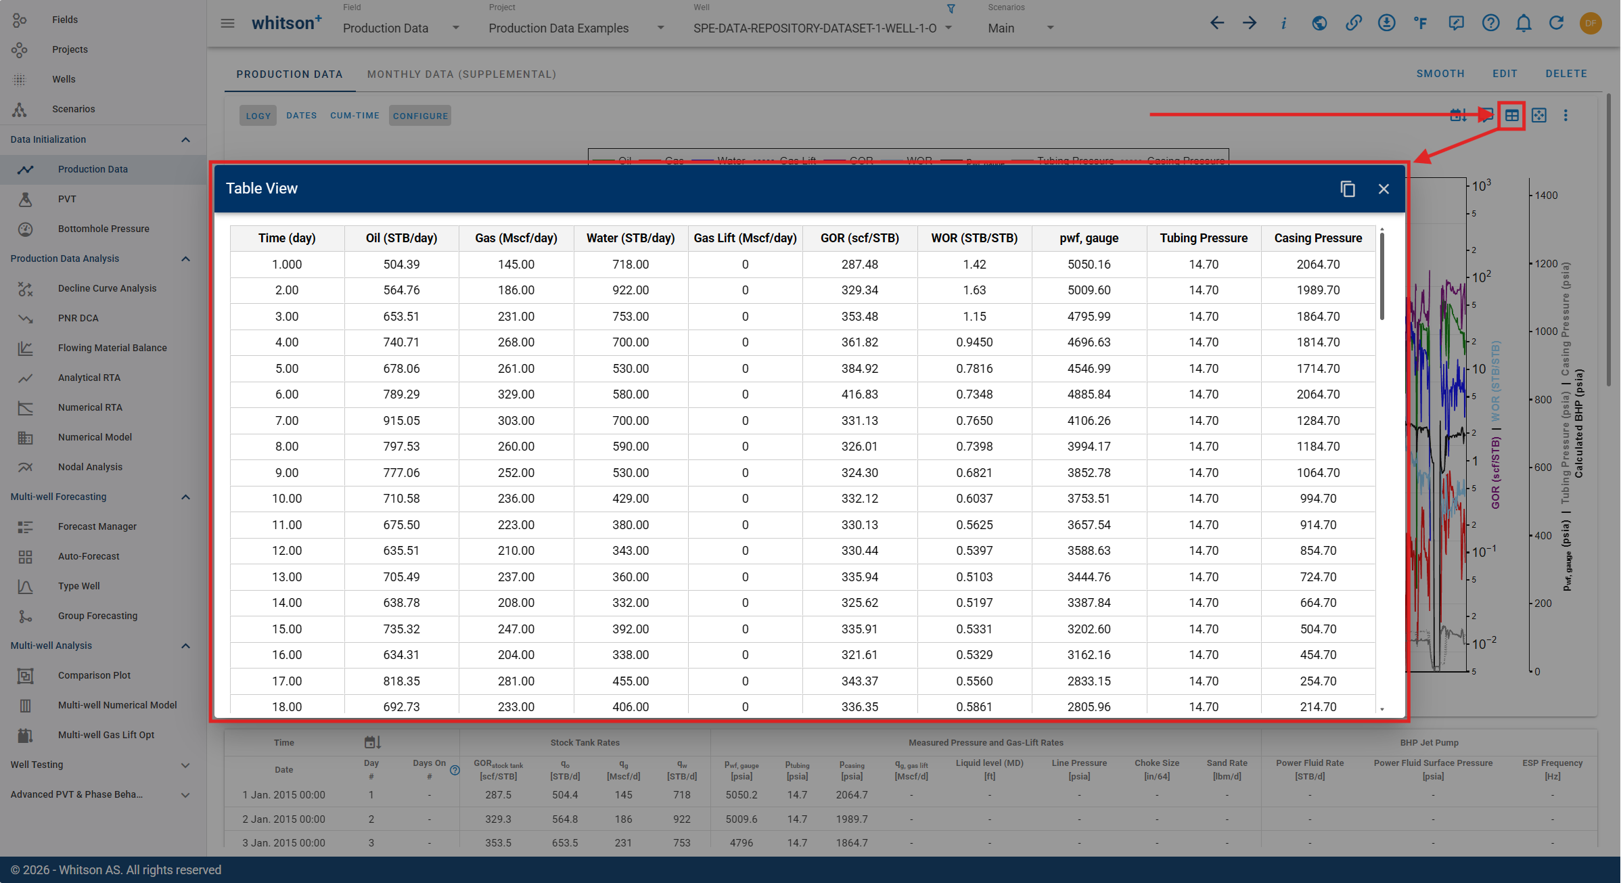Viewport: 1621px width, 883px height.
Task: Open help question mark icon
Action: coord(1490,24)
